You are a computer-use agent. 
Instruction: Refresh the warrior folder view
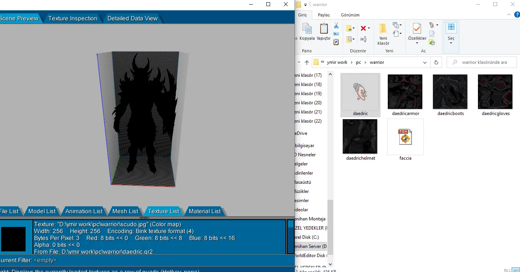(436, 62)
